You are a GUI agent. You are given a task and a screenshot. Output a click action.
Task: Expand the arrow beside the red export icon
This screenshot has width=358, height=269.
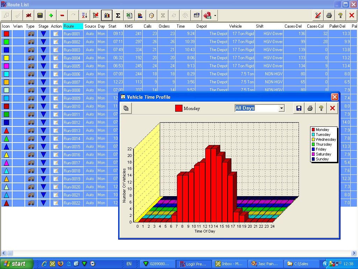tap(216, 15)
